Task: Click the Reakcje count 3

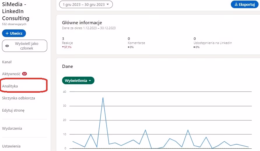Action: (x=63, y=38)
